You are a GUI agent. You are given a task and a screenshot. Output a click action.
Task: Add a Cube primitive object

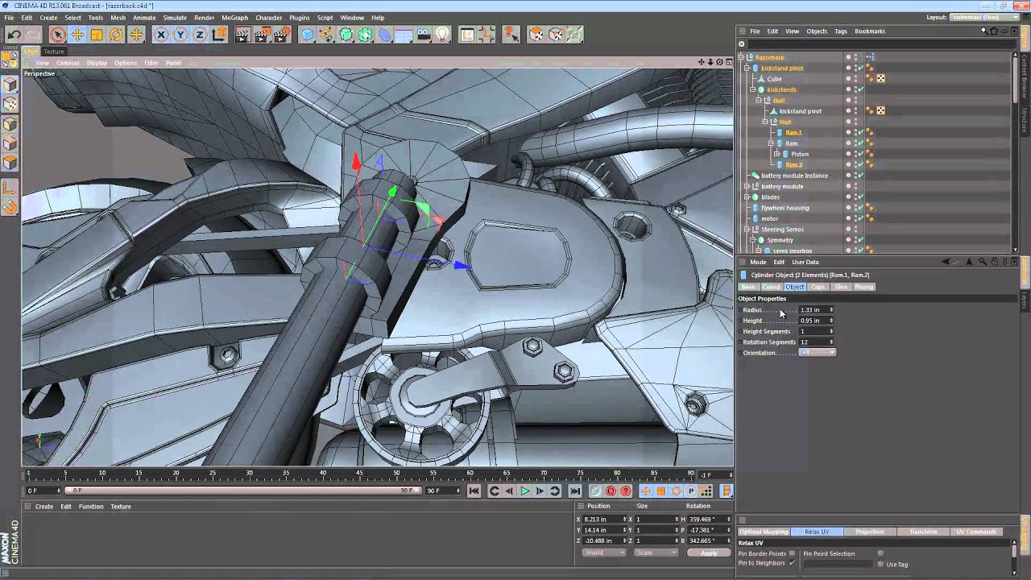pyautogui.click(x=308, y=35)
